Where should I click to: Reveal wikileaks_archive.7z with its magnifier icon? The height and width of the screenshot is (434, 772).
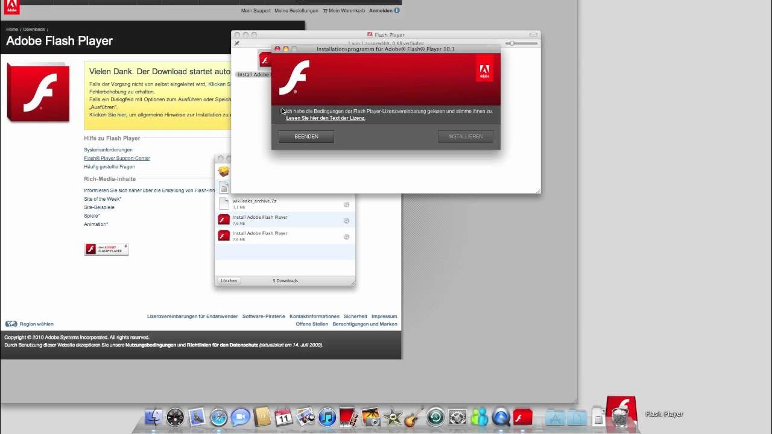click(x=347, y=204)
